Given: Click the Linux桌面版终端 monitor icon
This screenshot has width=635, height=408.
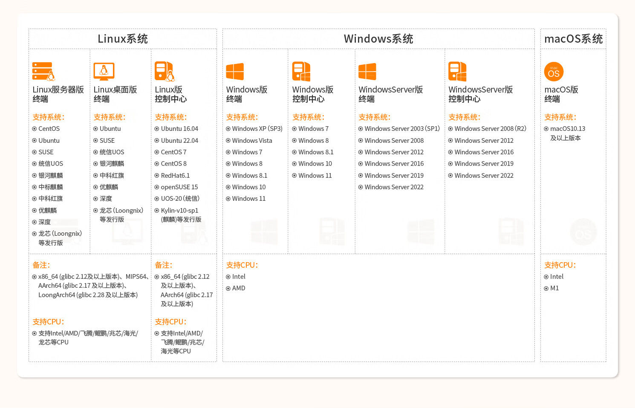Looking at the screenshot, I should (104, 72).
